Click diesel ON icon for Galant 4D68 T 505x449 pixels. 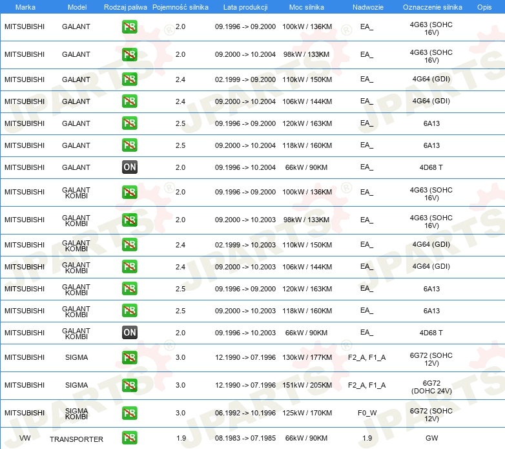tap(129, 167)
